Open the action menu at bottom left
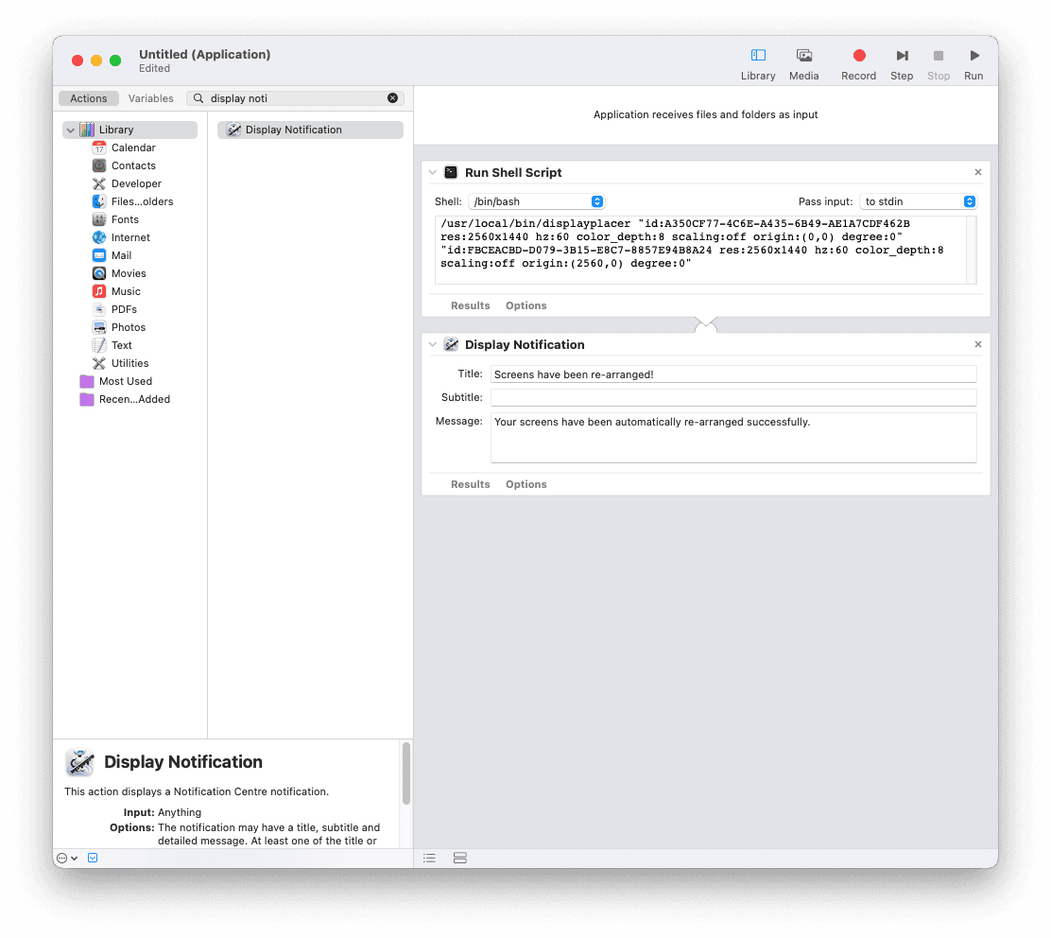The image size is (1051, 938). click(67, 859)
